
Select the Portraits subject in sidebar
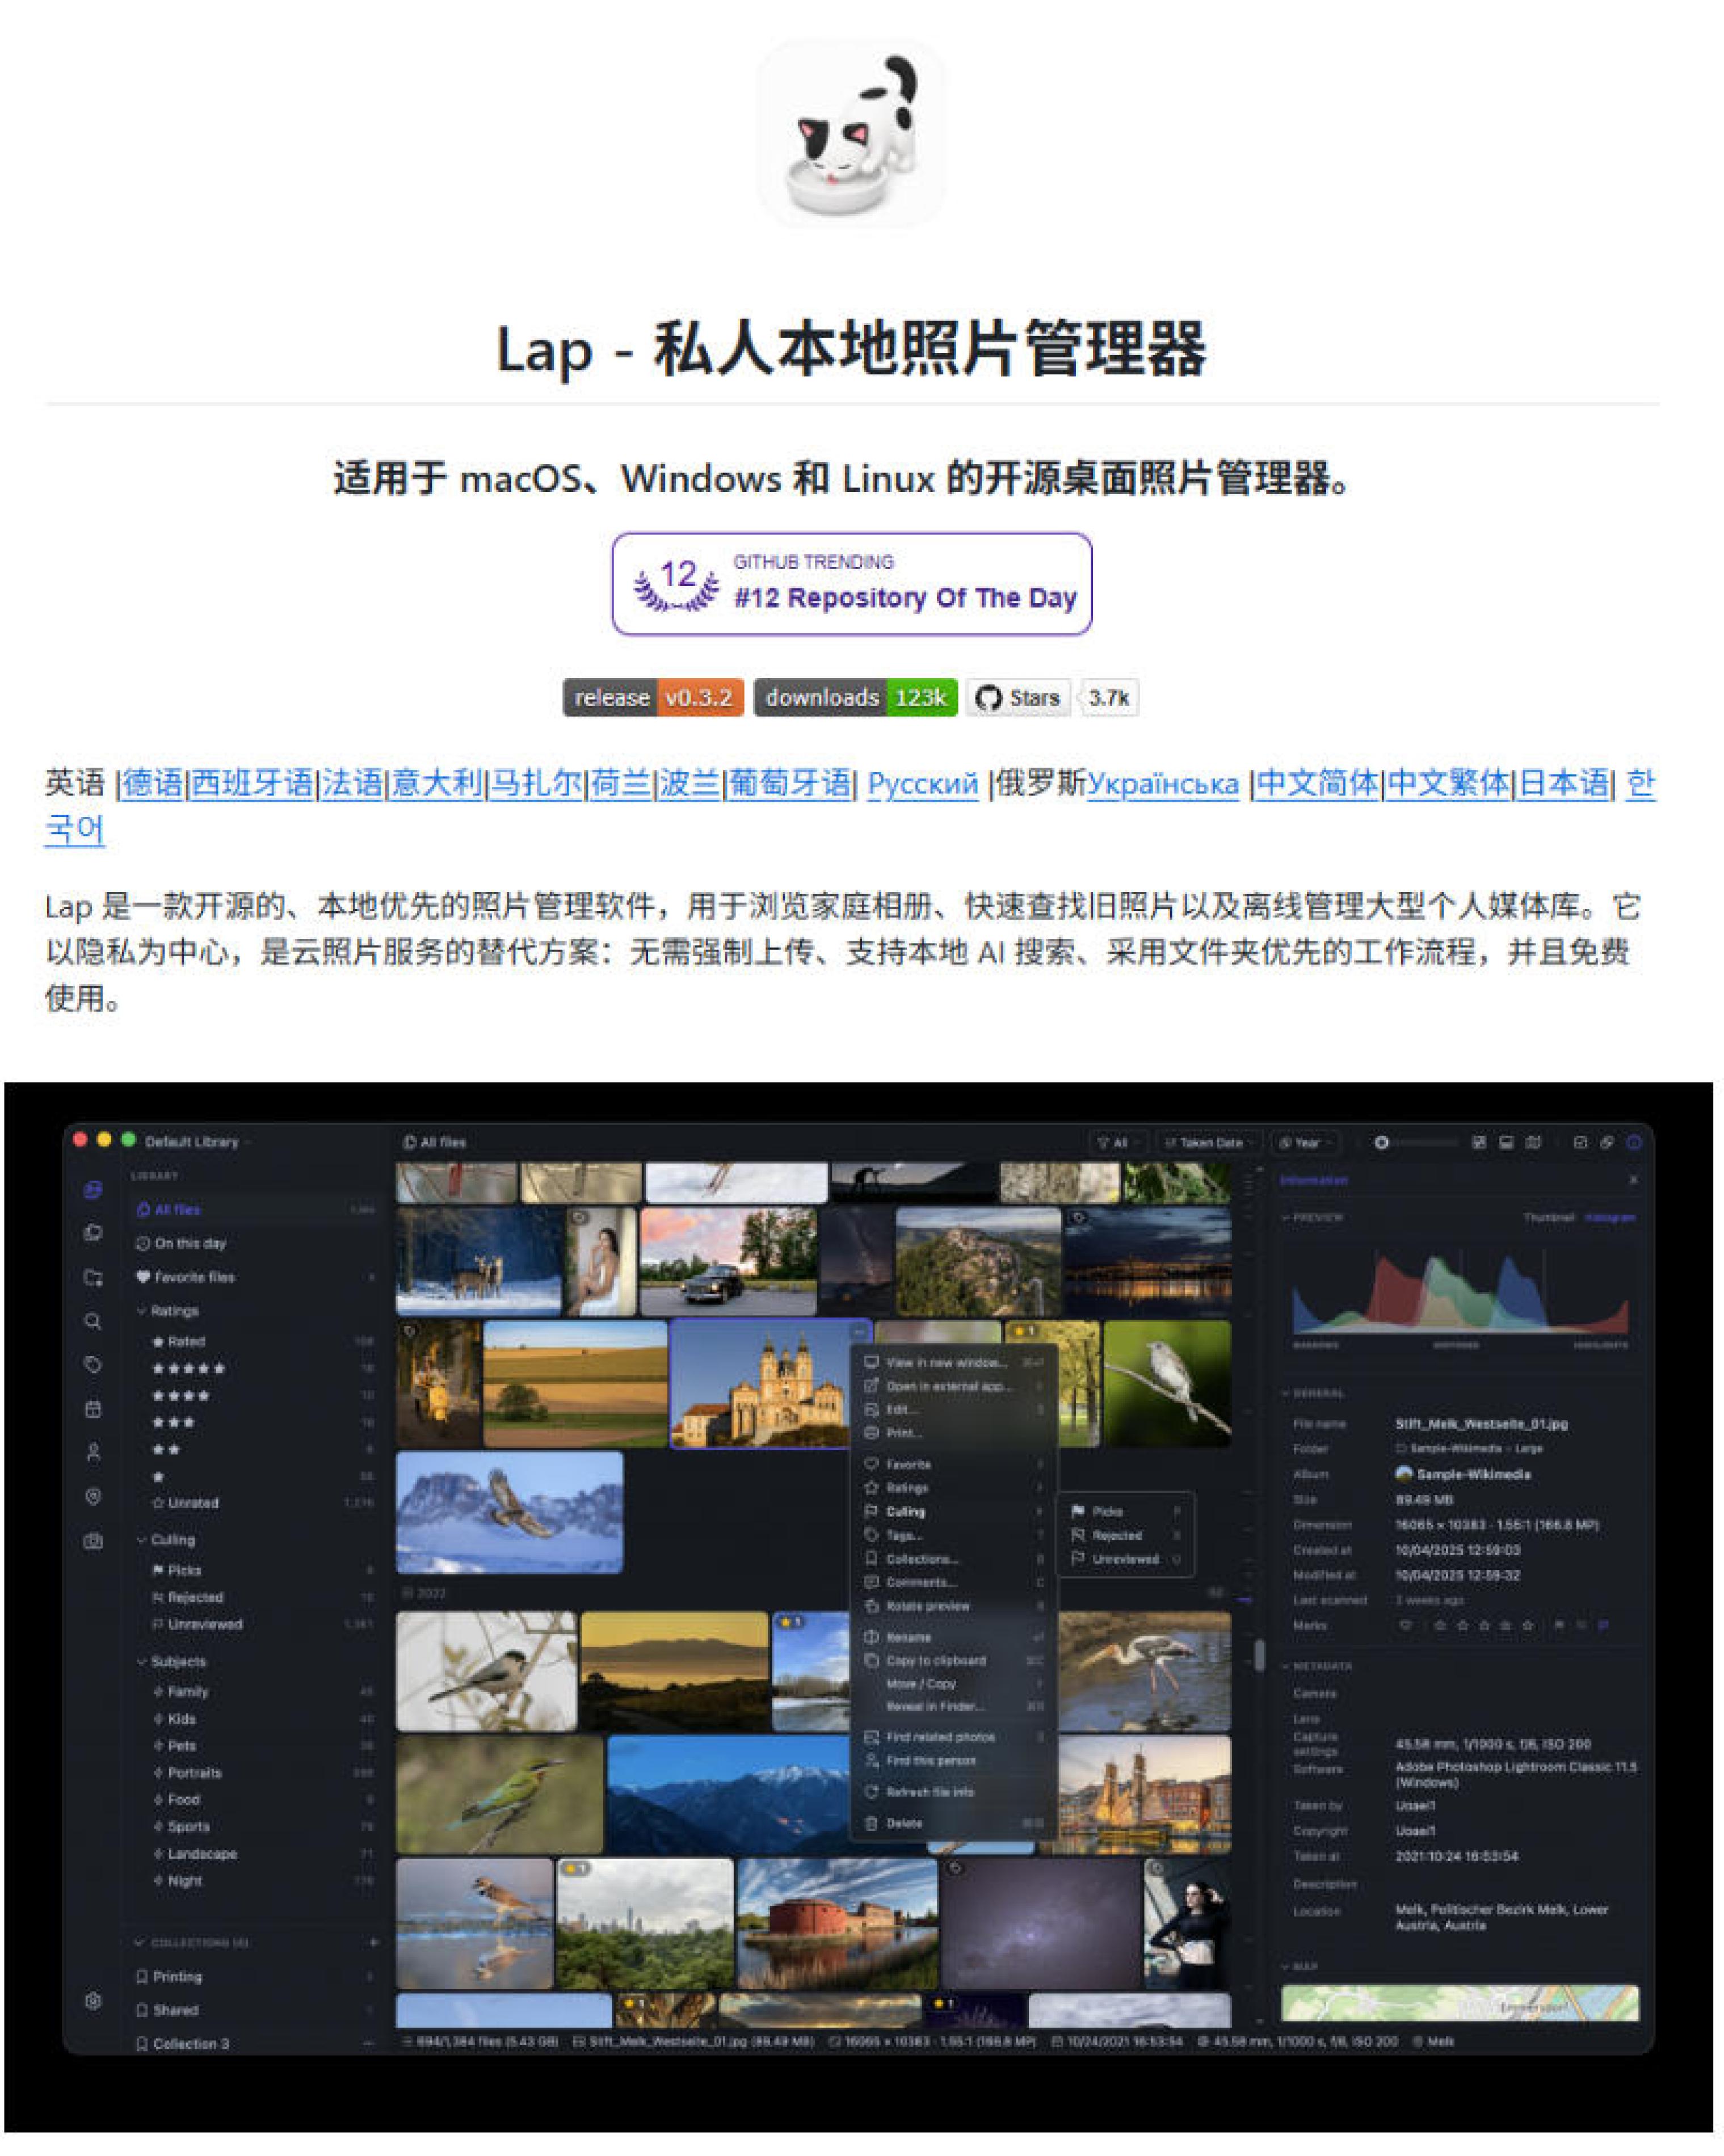(x=195, y=1772)
